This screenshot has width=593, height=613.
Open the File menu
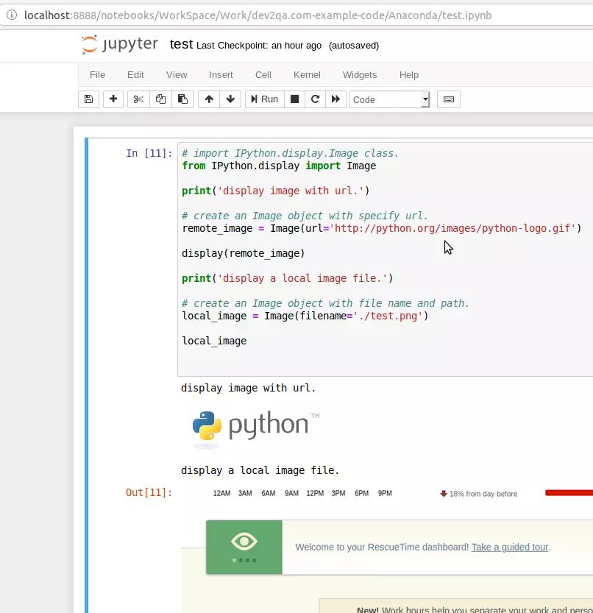click(x=97, y=74)
